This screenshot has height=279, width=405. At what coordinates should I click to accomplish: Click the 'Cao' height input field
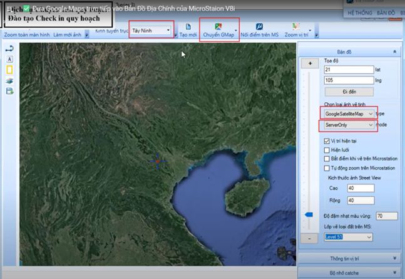coord(361,188)
